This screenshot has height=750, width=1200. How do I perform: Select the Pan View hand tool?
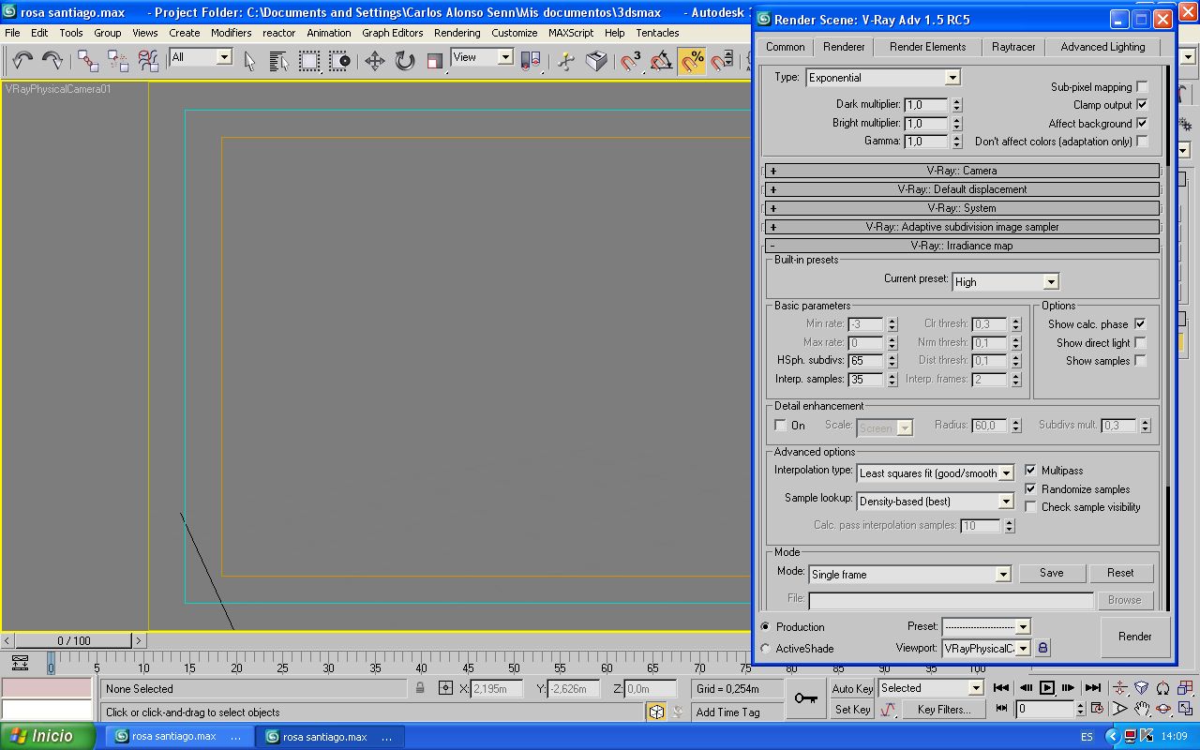[1141, 709]
